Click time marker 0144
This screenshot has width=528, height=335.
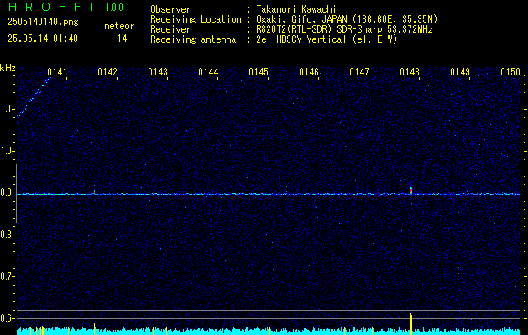point(208,72)
